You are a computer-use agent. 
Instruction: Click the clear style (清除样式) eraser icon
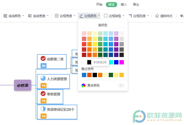tap(157, 16)
